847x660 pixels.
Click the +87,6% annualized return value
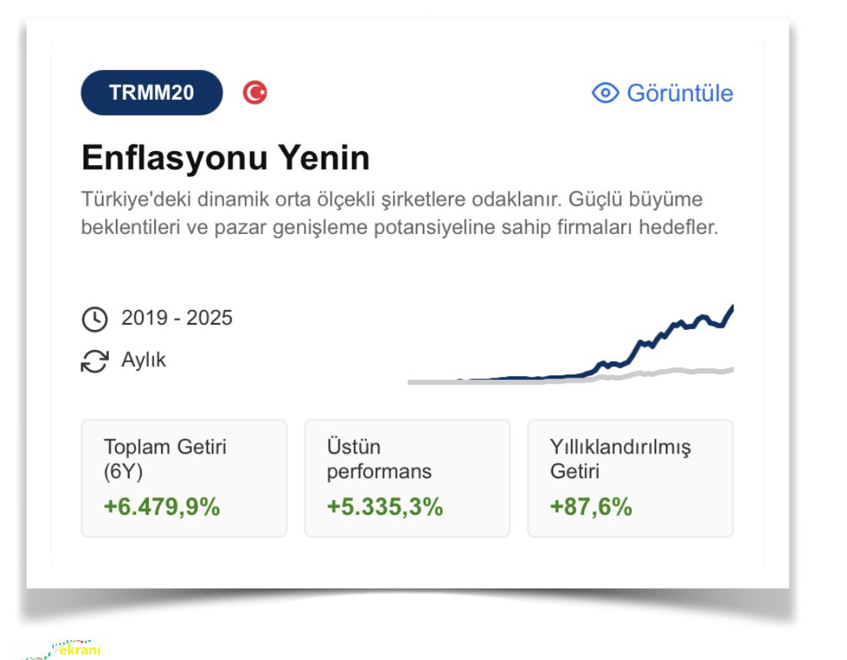[x=591, y=507]
